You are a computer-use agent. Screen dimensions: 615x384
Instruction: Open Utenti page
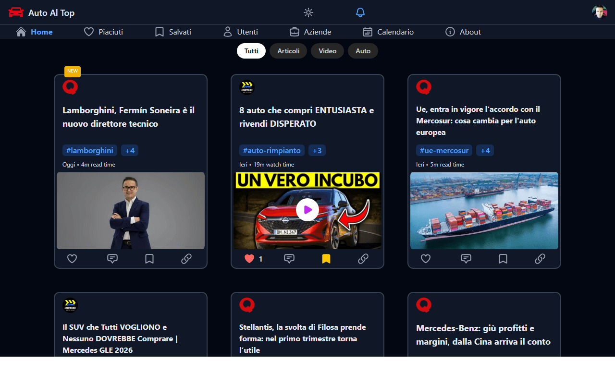pos(241,32)
